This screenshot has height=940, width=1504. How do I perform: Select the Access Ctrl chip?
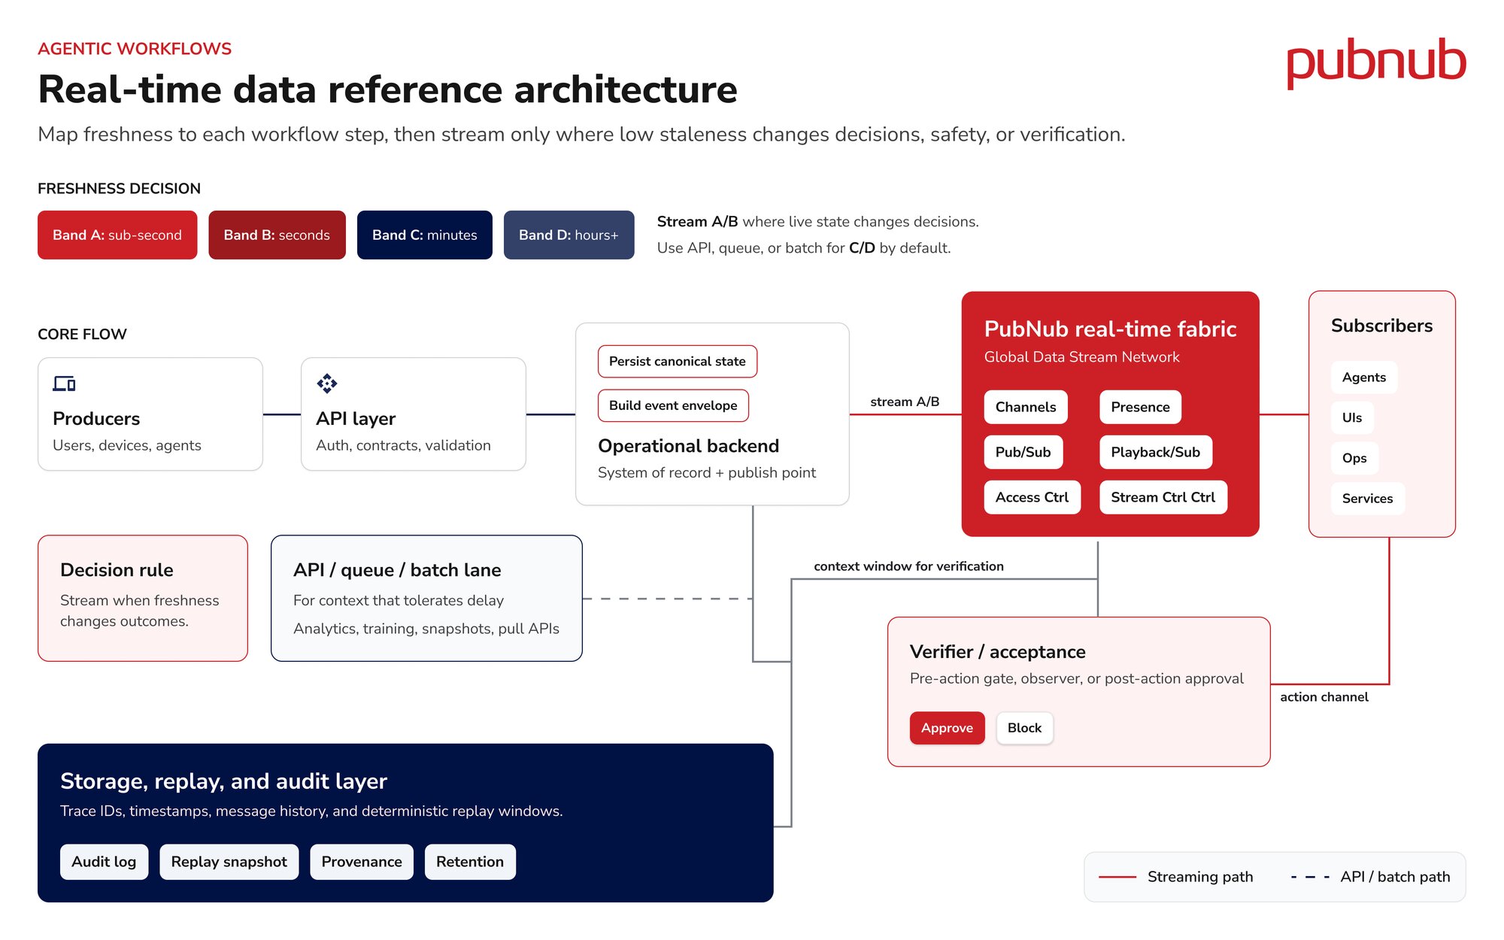pos(1032,497)
